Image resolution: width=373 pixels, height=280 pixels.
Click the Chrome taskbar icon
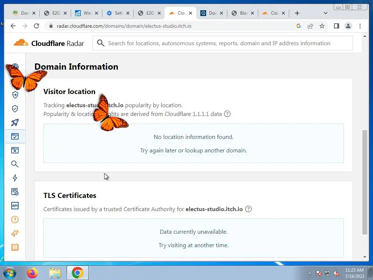tap(77, 273)
